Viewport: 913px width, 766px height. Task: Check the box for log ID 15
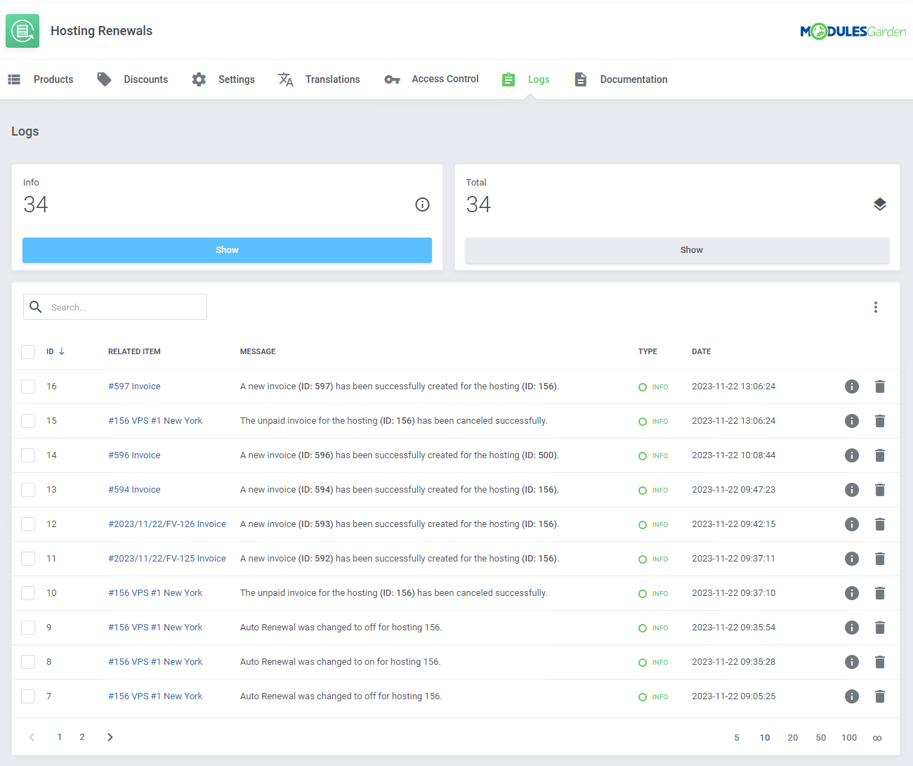pyautogui.click(x=28, y=421)
